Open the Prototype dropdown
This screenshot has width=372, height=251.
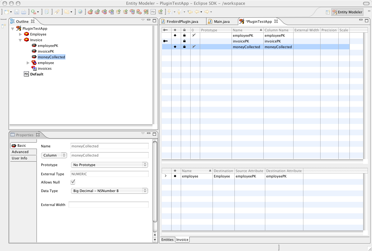tap(109, 165)
